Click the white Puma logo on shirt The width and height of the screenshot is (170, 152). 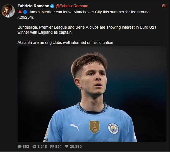(75, 127)
